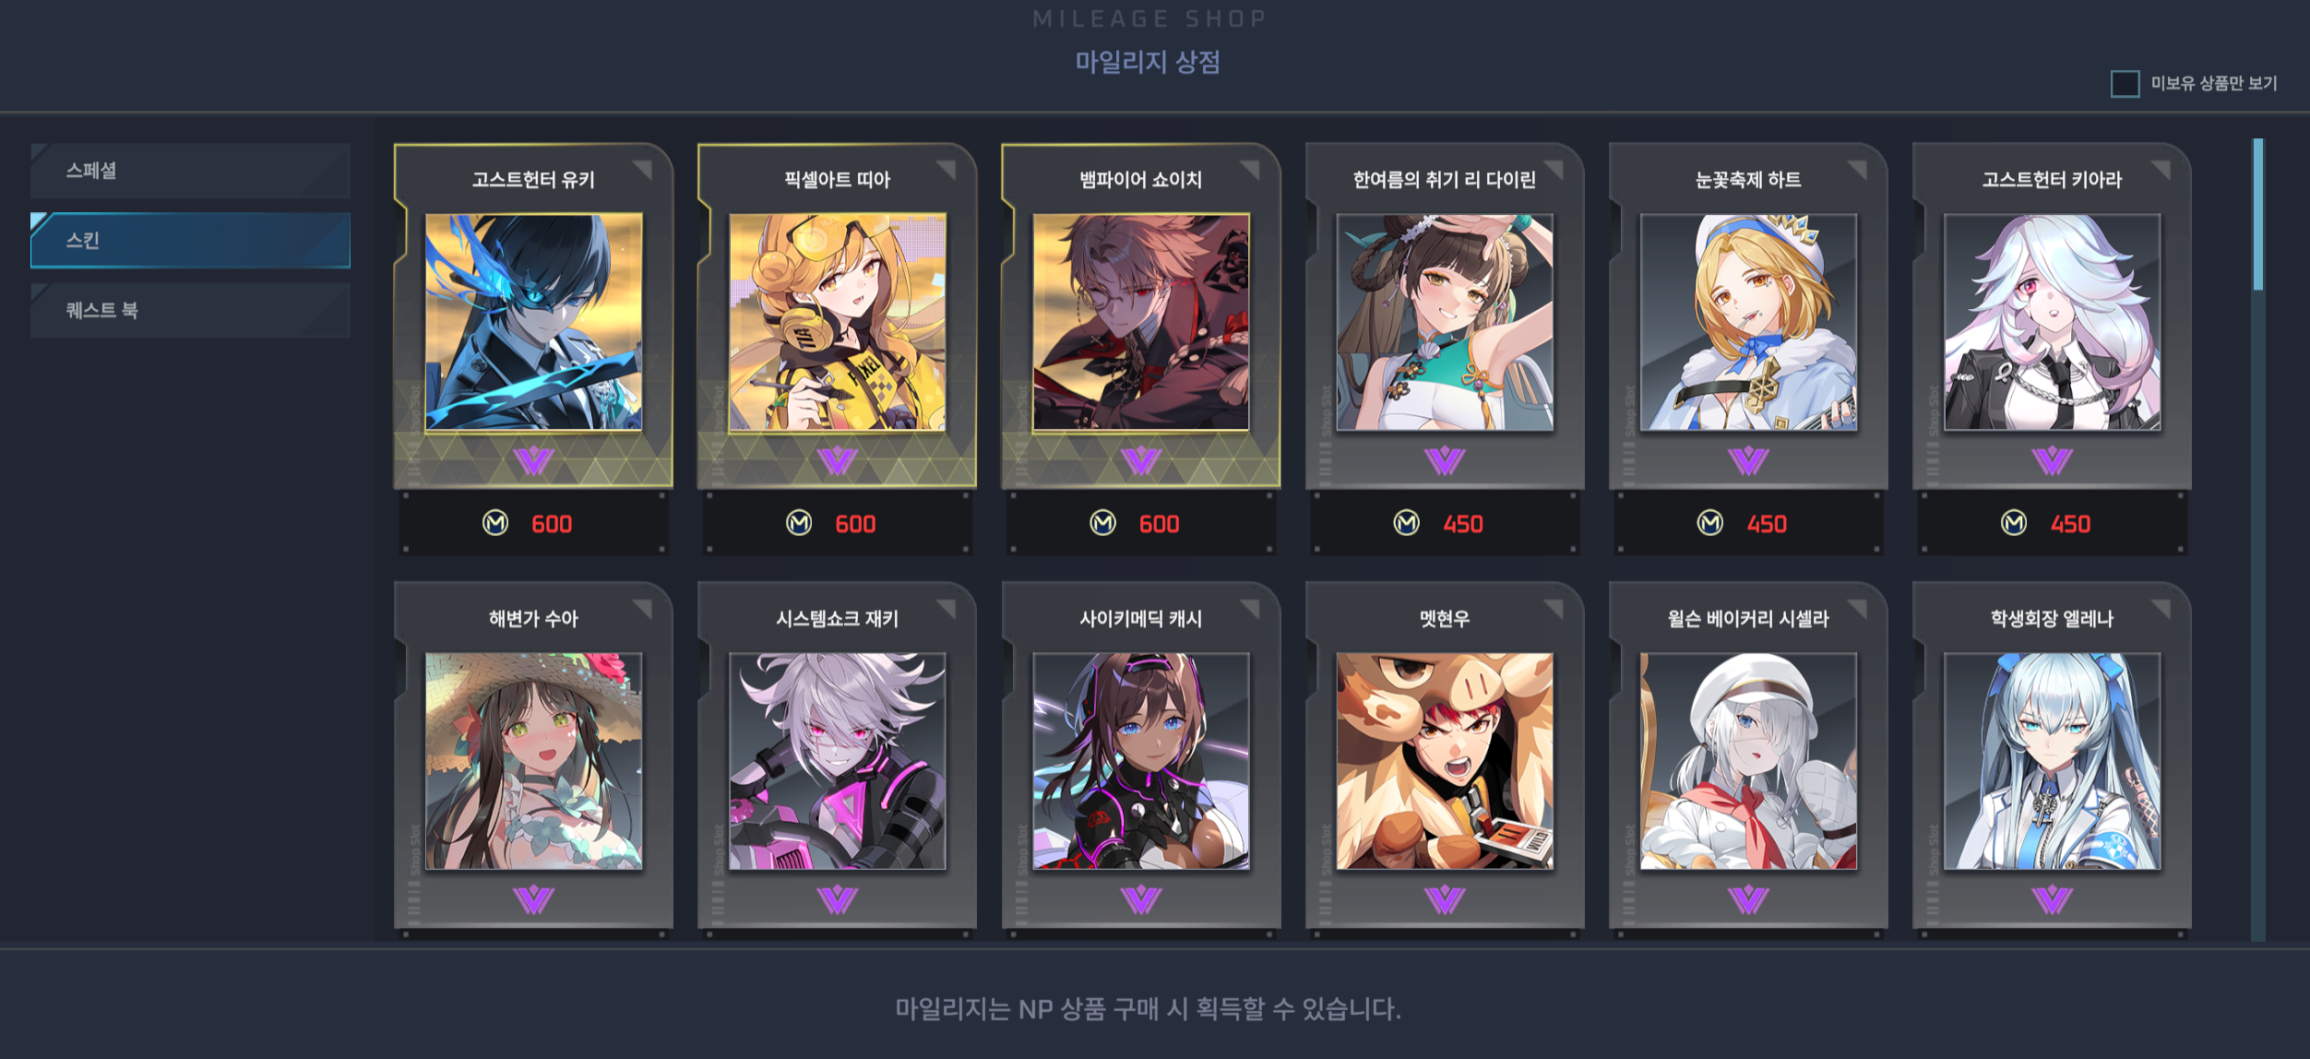
Task: Open the 사이키메딕 캐시 skin portrait
Action: pyautogui.click(x=1141, y=761)
